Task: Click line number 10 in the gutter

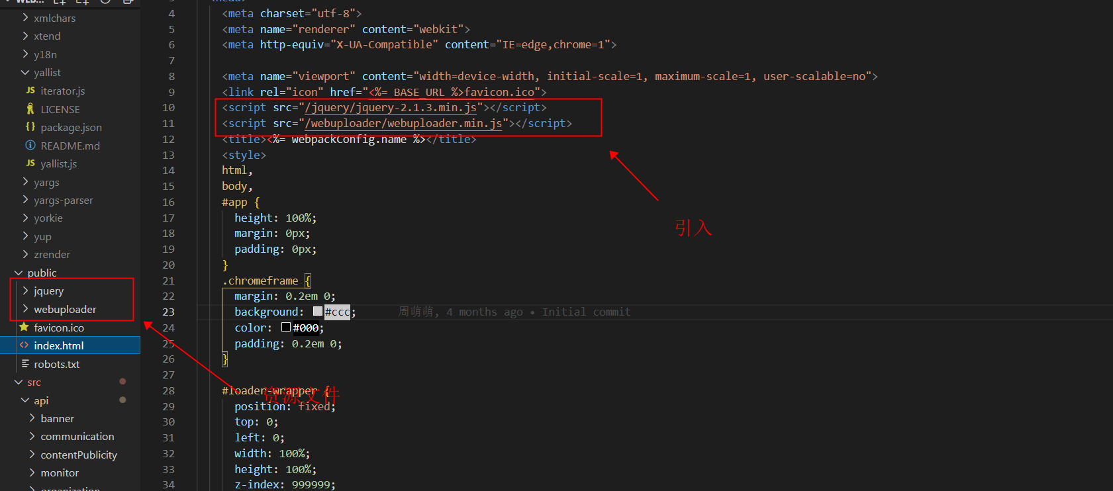Action: (169, 107)
